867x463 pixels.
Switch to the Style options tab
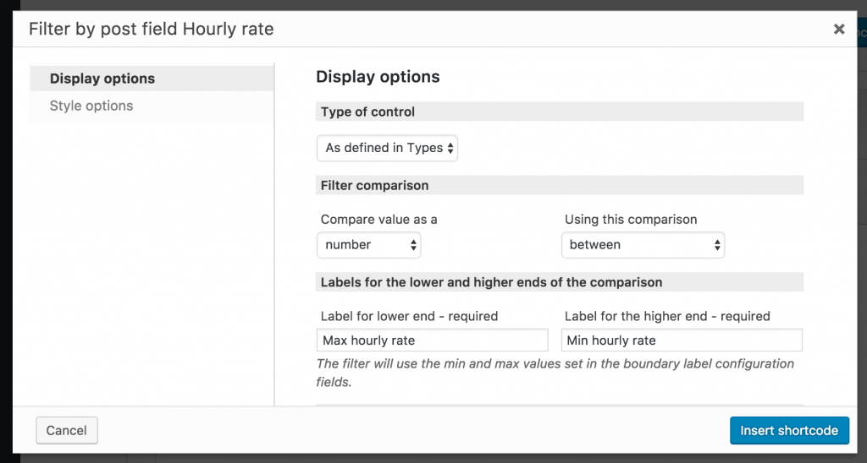152,106
